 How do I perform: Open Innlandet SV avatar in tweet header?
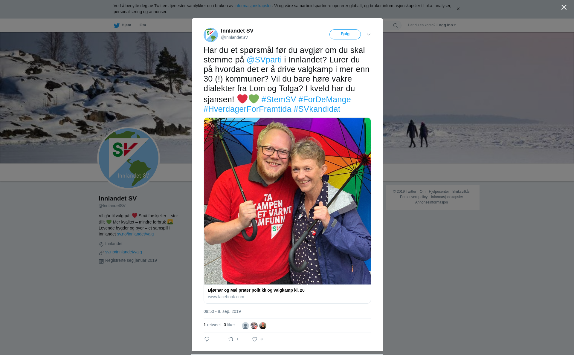(x=211, y=35)
